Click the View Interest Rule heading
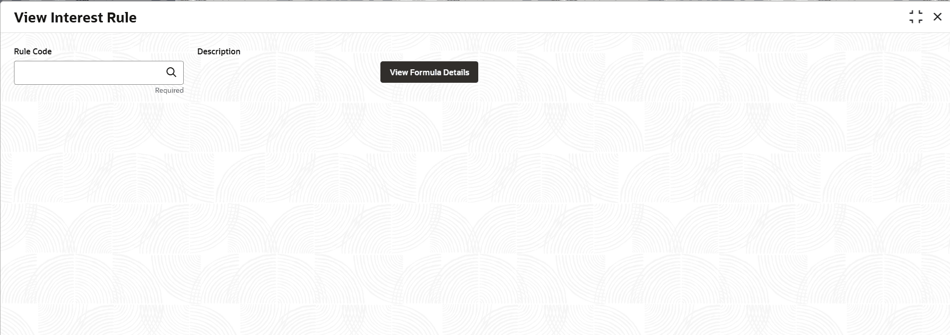 tap(75, 17)
